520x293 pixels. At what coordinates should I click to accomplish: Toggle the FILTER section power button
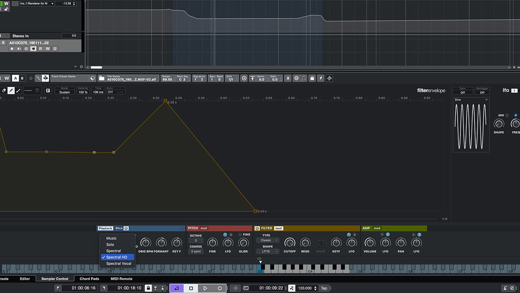tap(257, 228)
